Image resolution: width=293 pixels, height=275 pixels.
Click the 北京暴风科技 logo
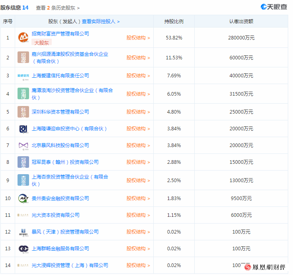[23, 145]
